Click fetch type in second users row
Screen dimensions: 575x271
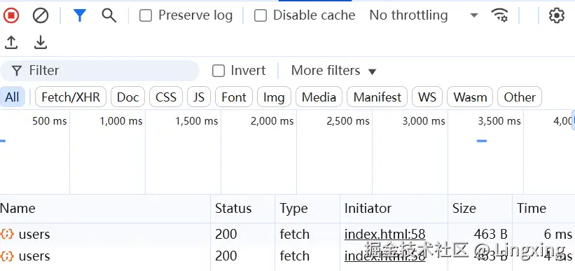pos(294,256)
